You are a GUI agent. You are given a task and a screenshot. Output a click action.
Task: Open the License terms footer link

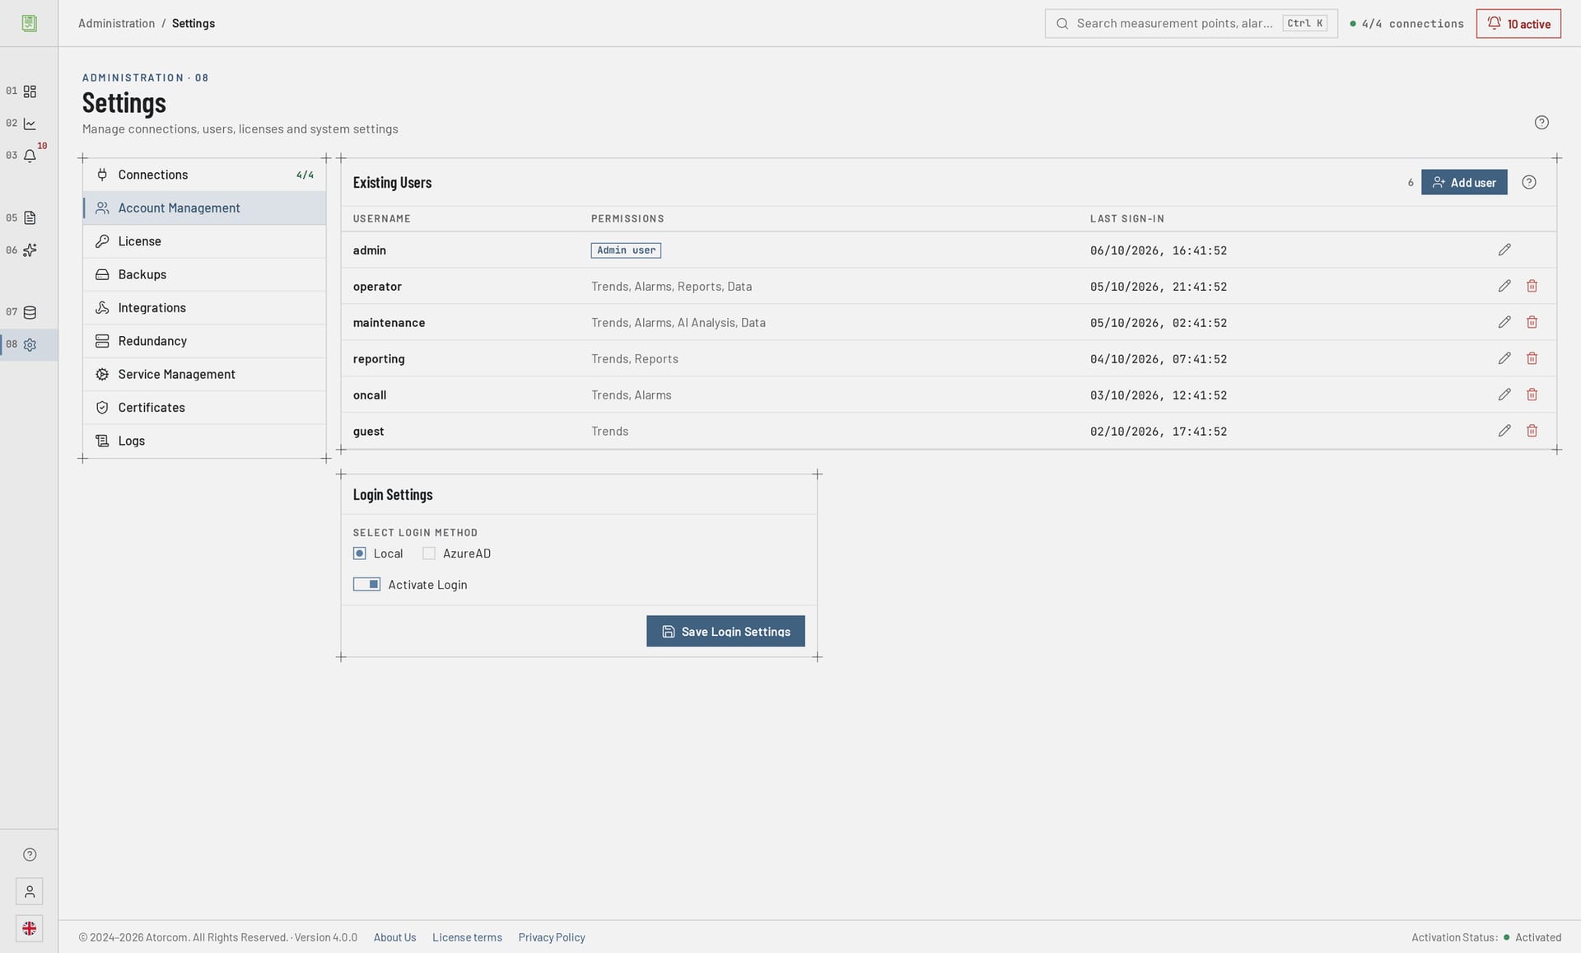tap(467, 937)
